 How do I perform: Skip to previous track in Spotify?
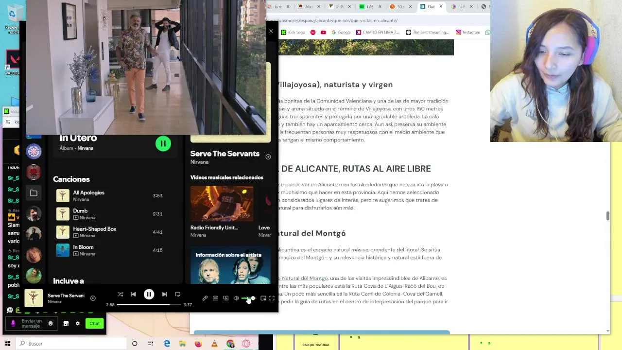click(x=133, y=294)
